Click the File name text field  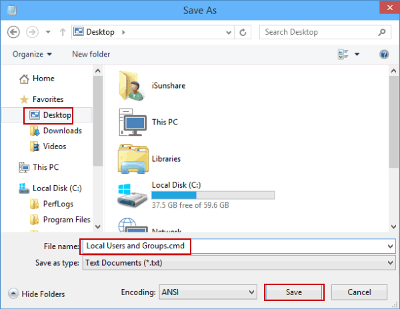pos(237,246)
